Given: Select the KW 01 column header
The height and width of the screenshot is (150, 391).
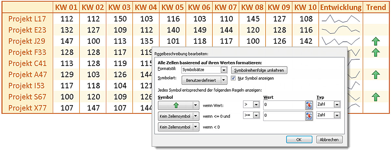Looking at the screenshot, I should pyautogui.click(x=65, y=7).
